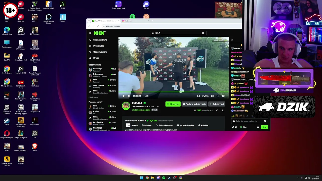Open the FiveM desktop icon

pos(63,5)
